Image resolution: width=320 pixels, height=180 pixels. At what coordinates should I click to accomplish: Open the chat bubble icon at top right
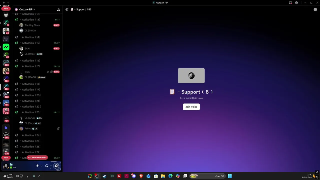tap(315, 9)
